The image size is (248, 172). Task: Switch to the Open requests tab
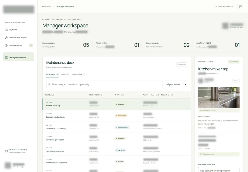pyautogui.click(x=65, y=74)
